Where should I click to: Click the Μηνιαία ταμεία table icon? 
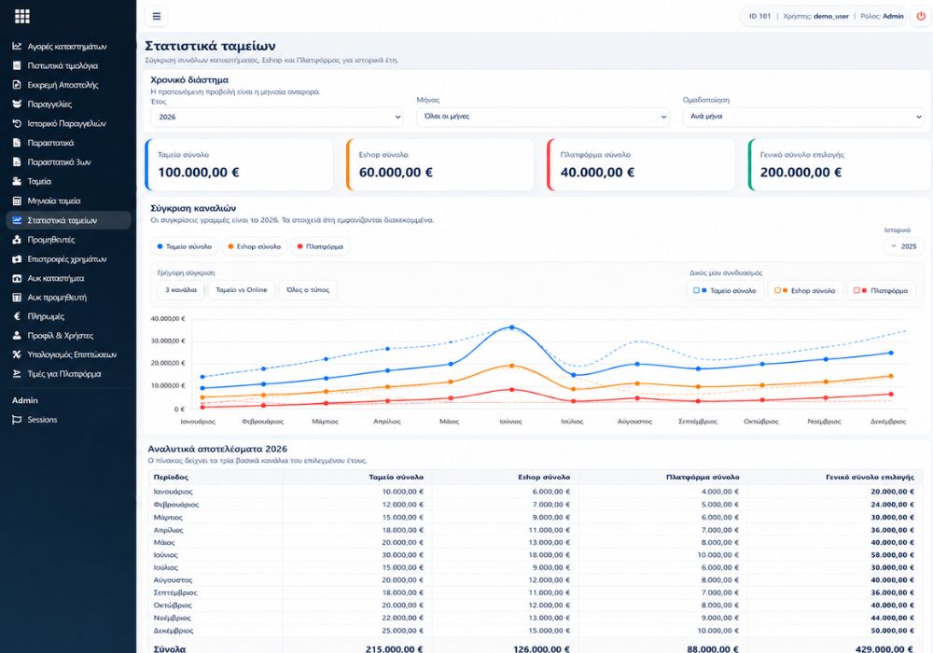click(x=17, y=201)
